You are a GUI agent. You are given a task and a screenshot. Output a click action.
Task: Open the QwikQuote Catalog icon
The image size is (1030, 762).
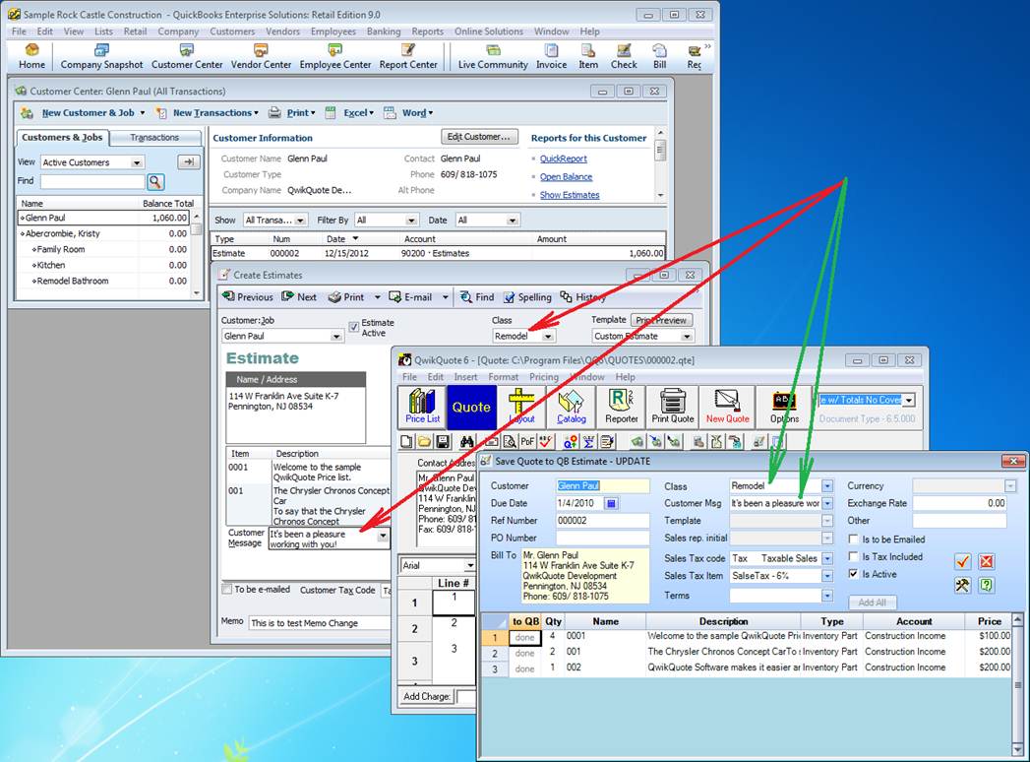[x=571, y=406]
